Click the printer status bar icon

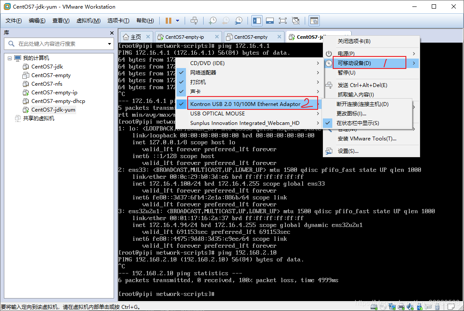point(401,307)
